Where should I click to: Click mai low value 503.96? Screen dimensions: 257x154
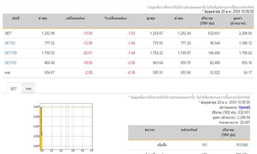[186, 73]
